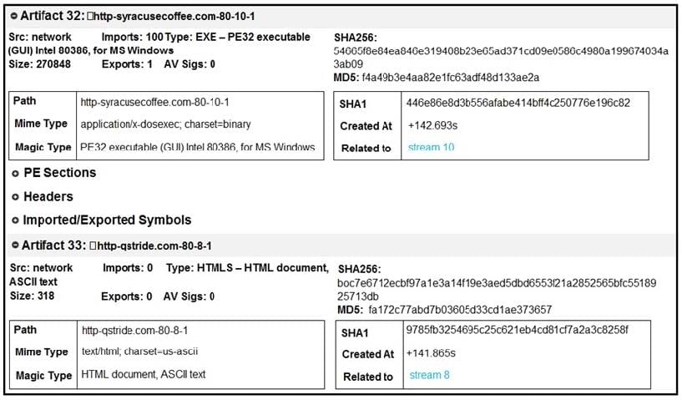Click the small file icon beside http-syracusecoffee
The height and width of the screenshot is (400, 682).
tap(91, 17)
